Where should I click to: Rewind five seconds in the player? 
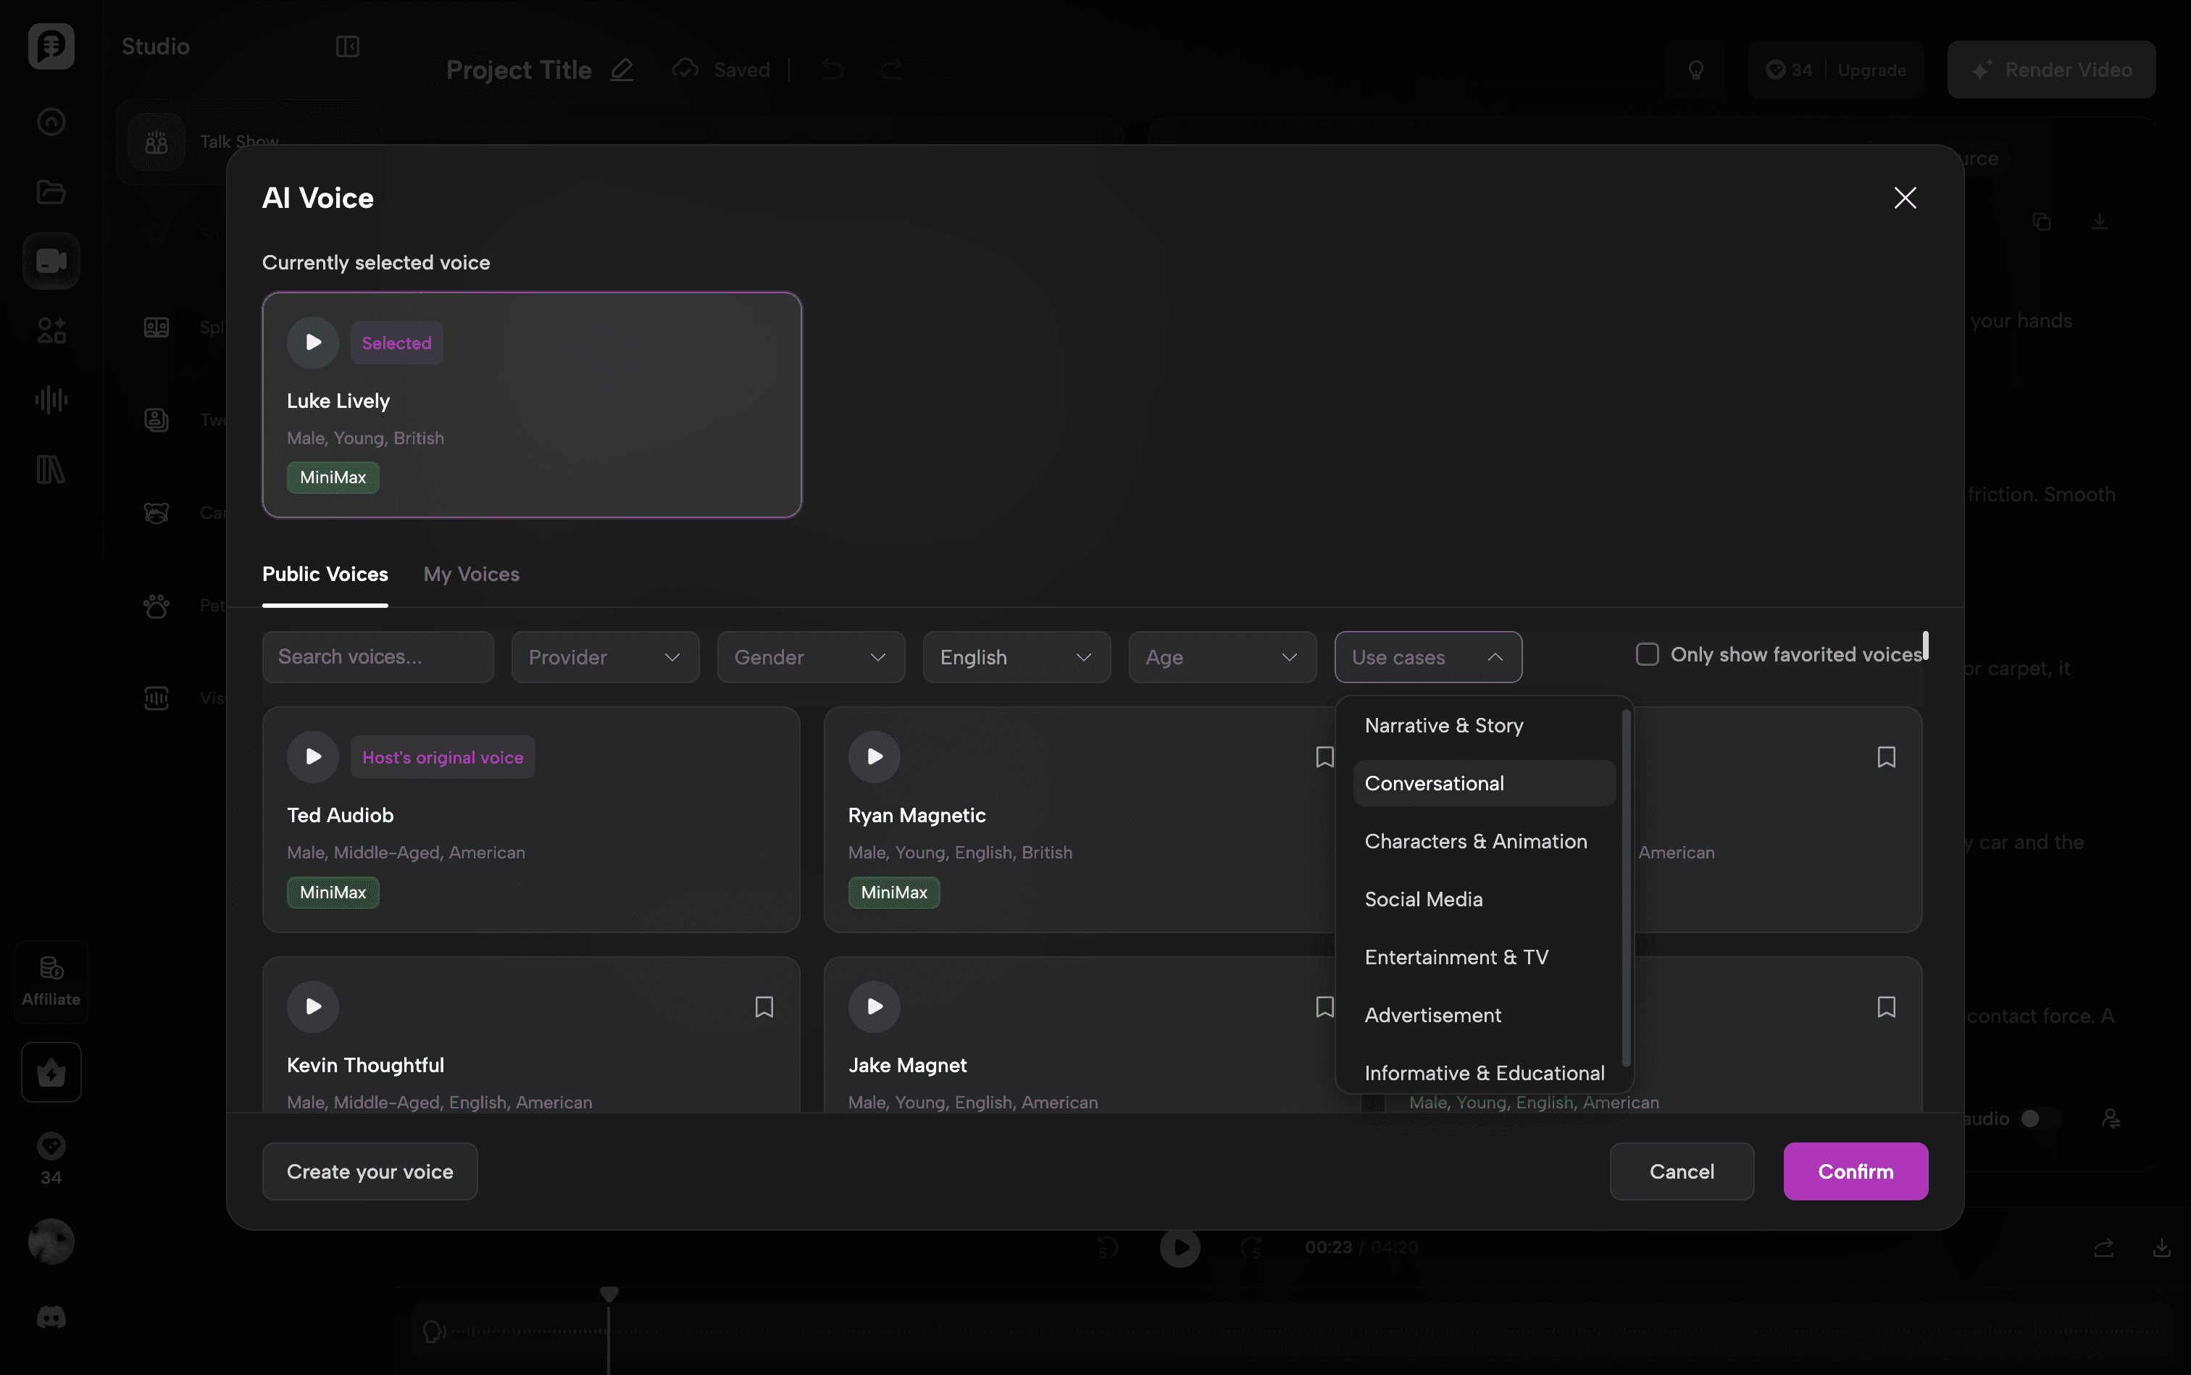(1107, 1247)
